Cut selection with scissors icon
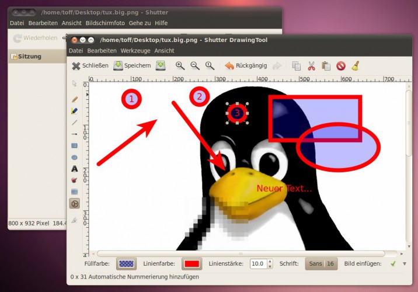 pos(311,66)
